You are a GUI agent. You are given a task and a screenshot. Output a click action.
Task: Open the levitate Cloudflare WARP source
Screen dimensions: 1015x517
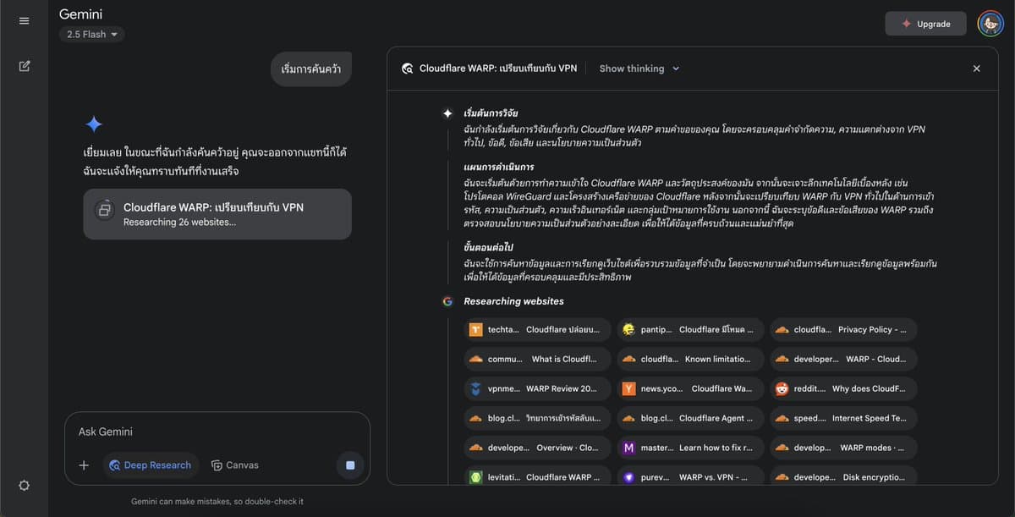537,477
